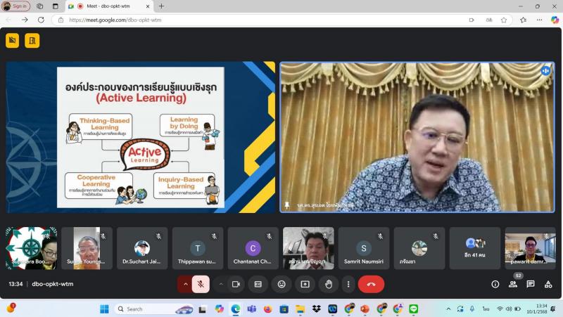Open meeting details info icon
Image resolution: width=563 pixels, height=317 pixels.
coord(495,285)
